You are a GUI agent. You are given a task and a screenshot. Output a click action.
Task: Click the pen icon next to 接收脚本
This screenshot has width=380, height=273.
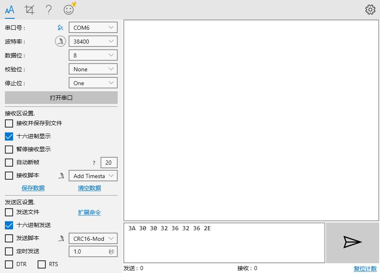[x=61, y=176]
